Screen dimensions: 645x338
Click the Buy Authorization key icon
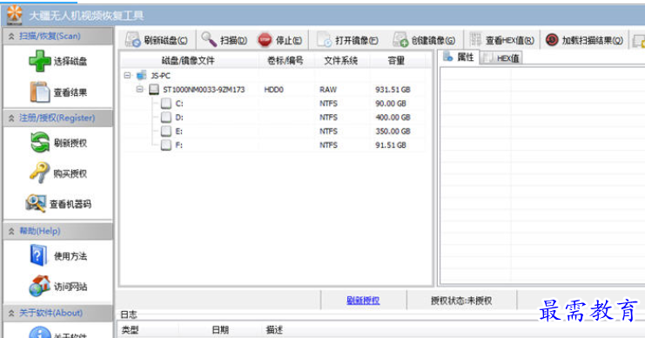39,172
